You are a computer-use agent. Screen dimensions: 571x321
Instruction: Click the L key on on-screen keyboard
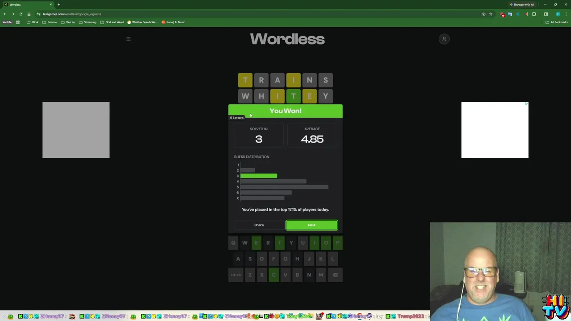click(332, 259)
